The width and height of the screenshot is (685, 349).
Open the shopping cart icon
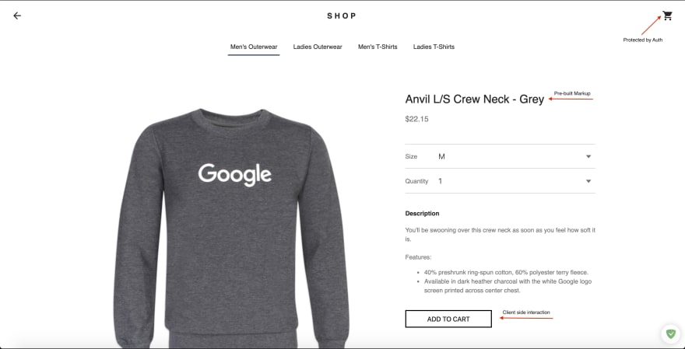(x=667, y=16)
